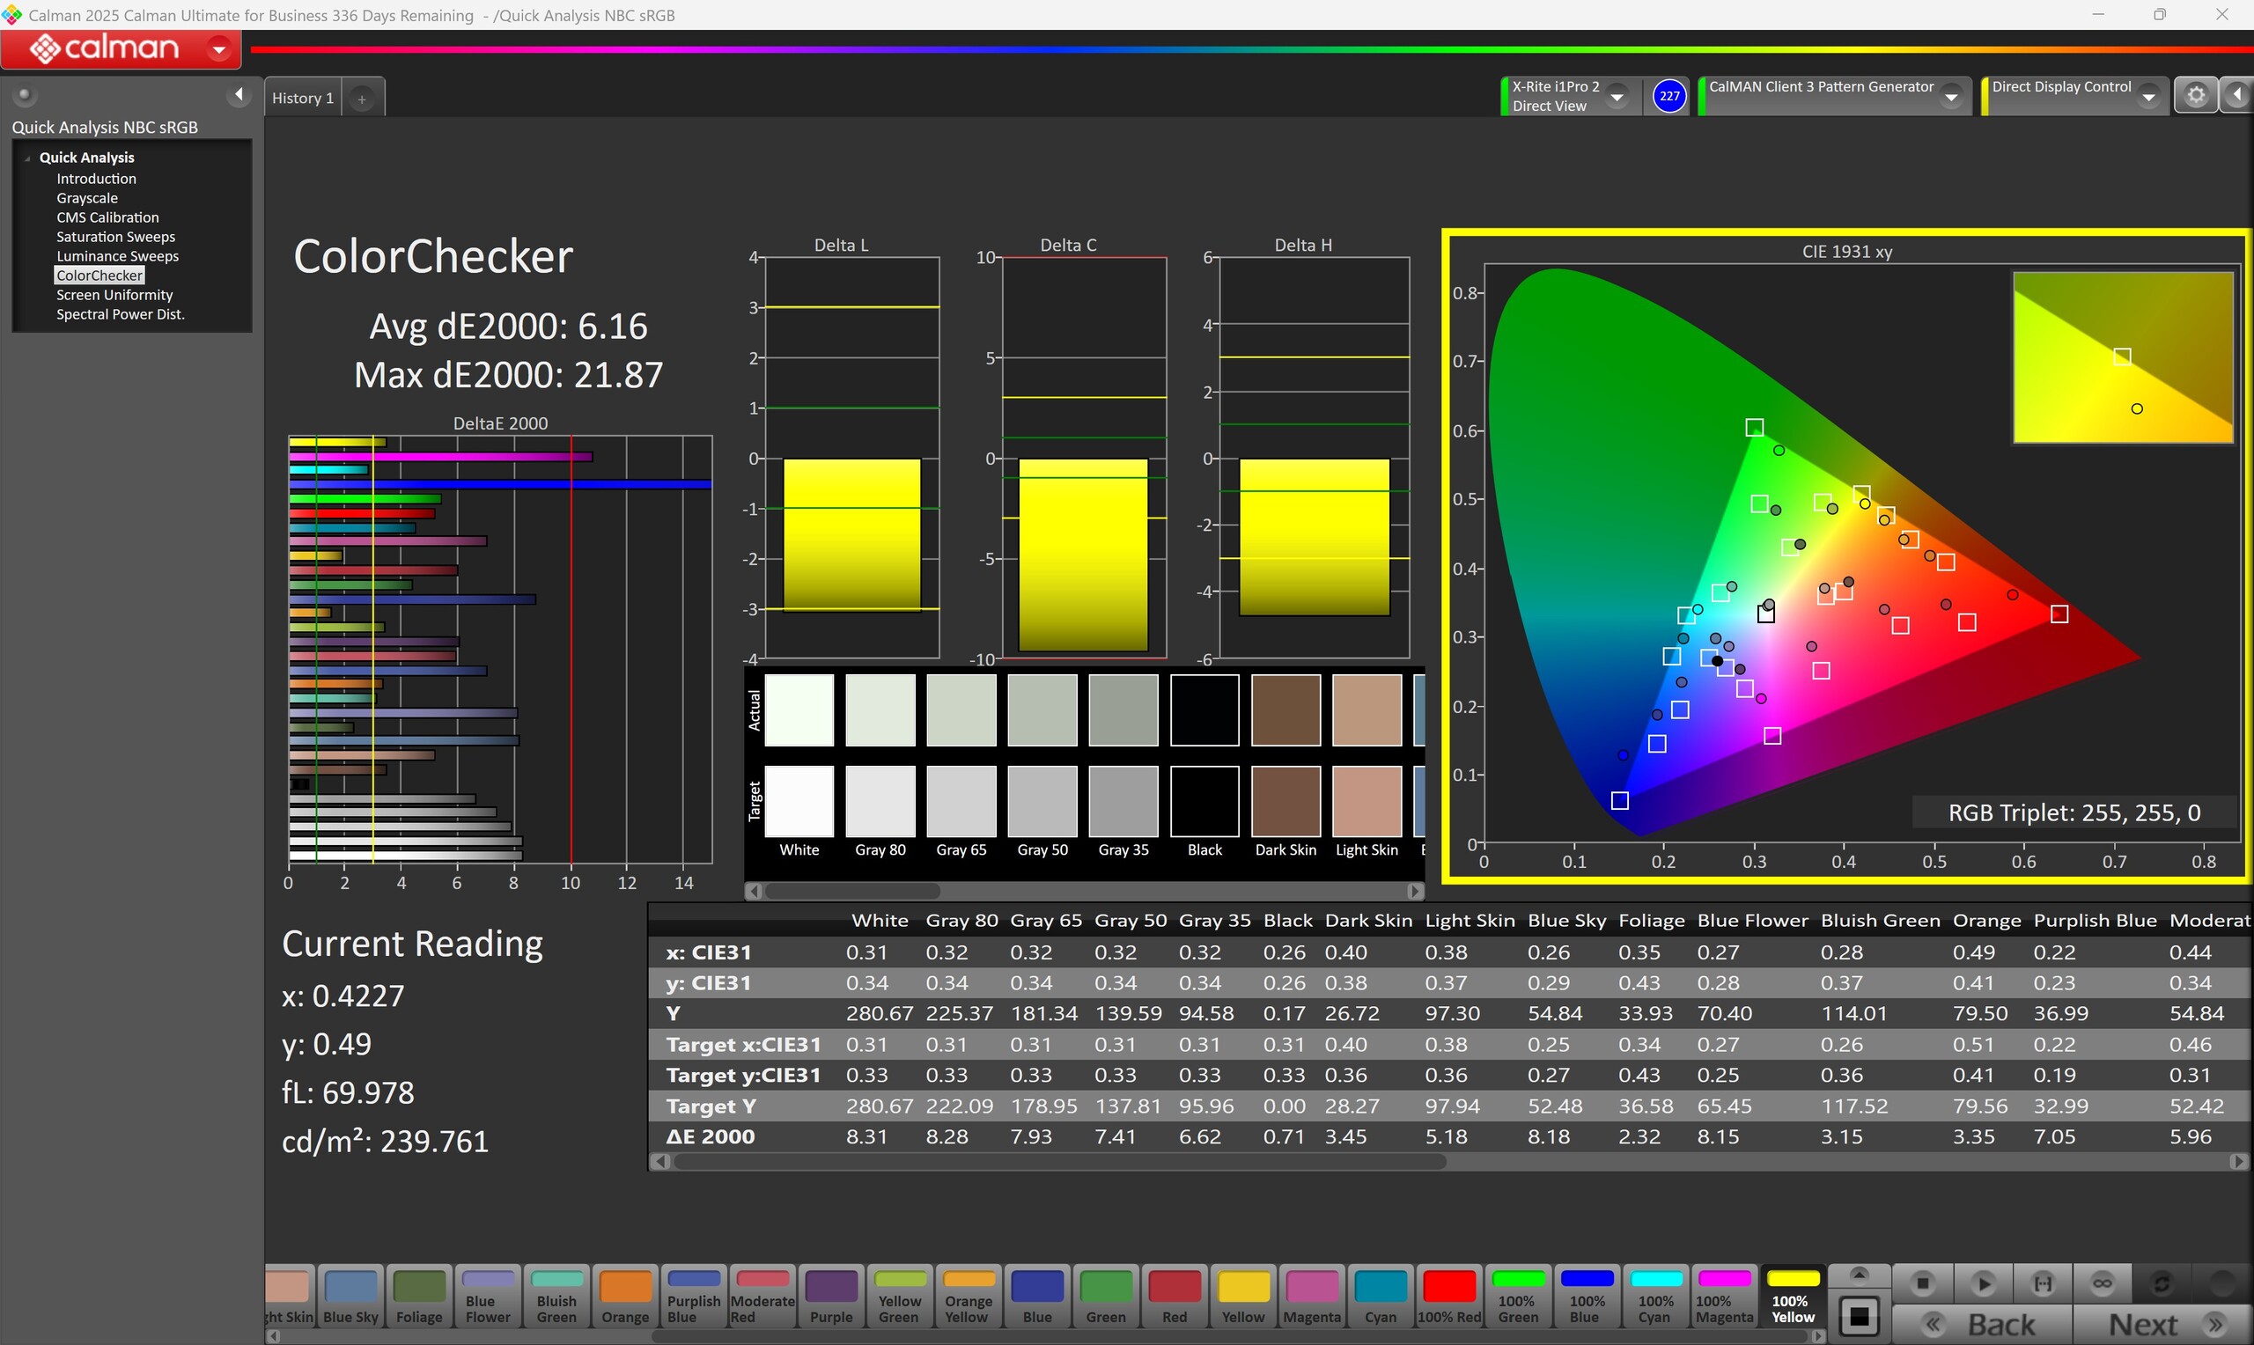
Task: Select the Black target swatch
Action: coord(1204,801)
